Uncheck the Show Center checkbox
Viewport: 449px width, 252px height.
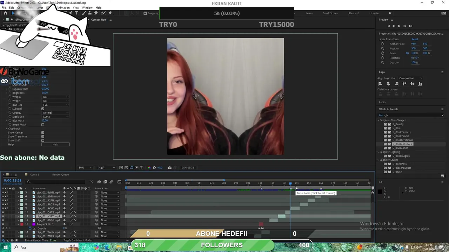(43, 133)
